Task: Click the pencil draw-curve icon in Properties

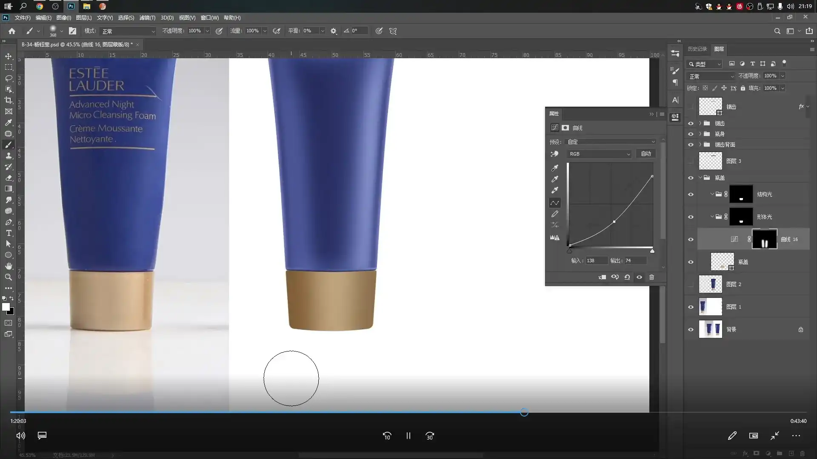Action: click(x=555, y=214)
